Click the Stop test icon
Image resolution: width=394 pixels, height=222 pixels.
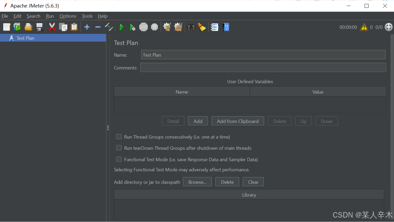pos(143,27)
